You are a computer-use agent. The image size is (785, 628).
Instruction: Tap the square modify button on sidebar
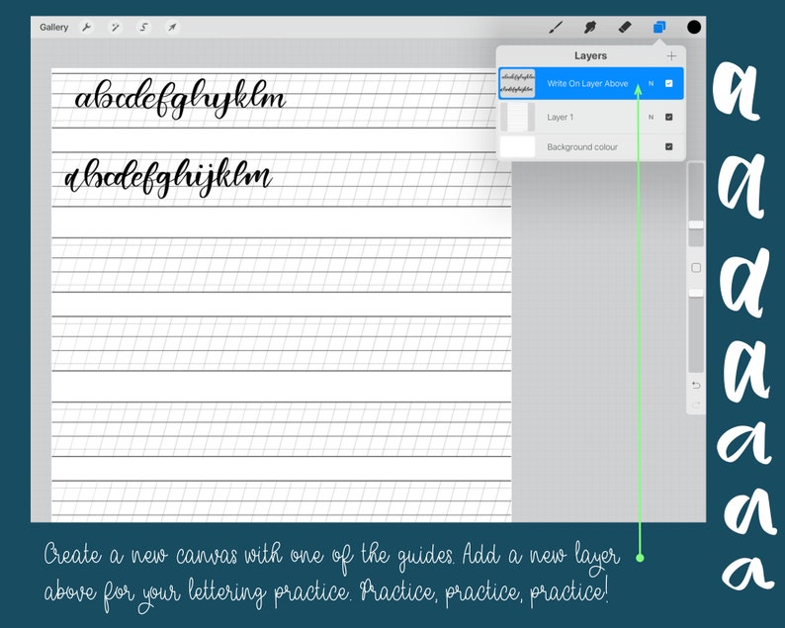pos(696,268)
